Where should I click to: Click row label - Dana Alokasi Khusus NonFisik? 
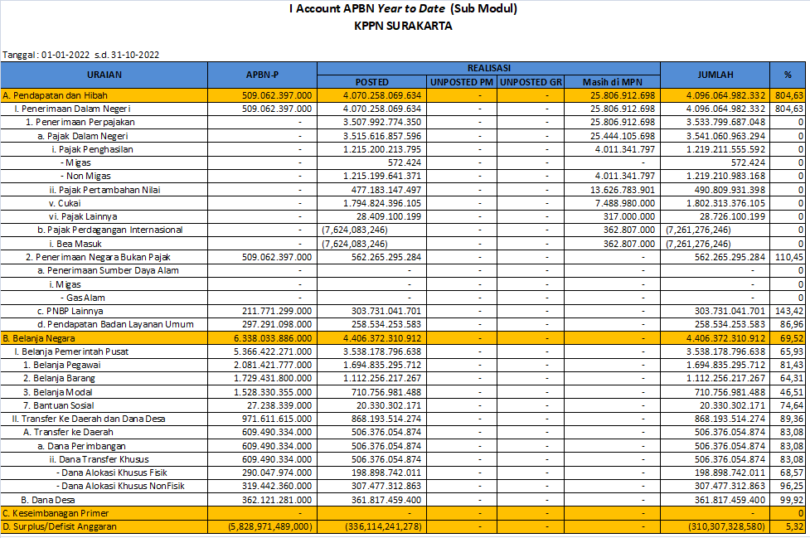click(x=120, y=487)
